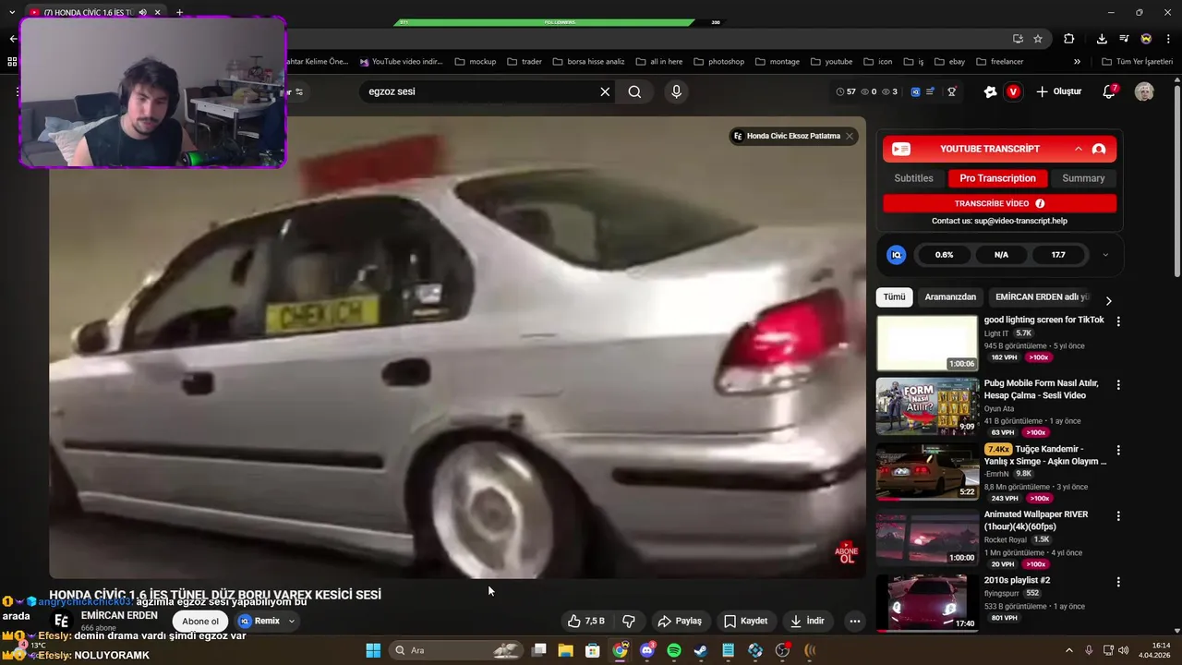Start voice search with the microphone
The width and height of the screenshot is (1182, 665).
(x=676, y=91)
